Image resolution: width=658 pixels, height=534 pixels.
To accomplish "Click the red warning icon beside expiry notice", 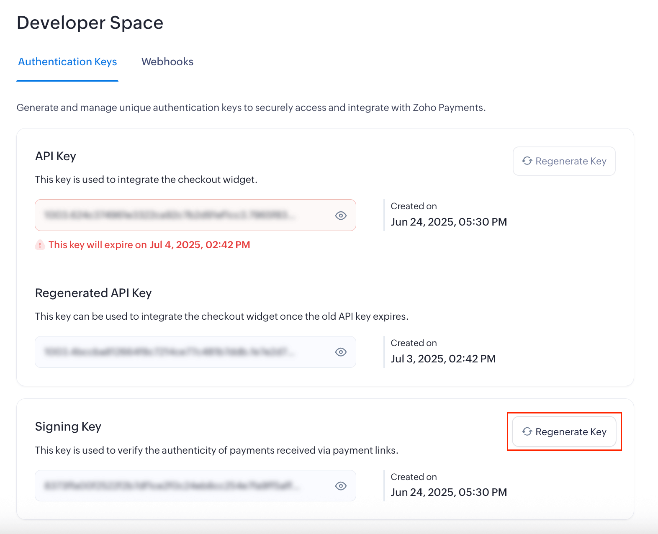I will [40, 245].
